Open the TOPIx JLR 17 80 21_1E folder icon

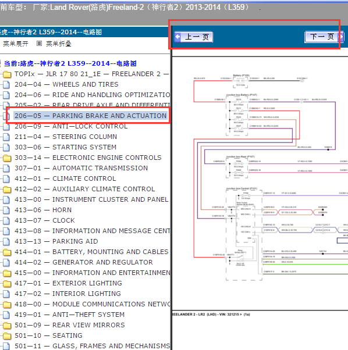point(7,74)
